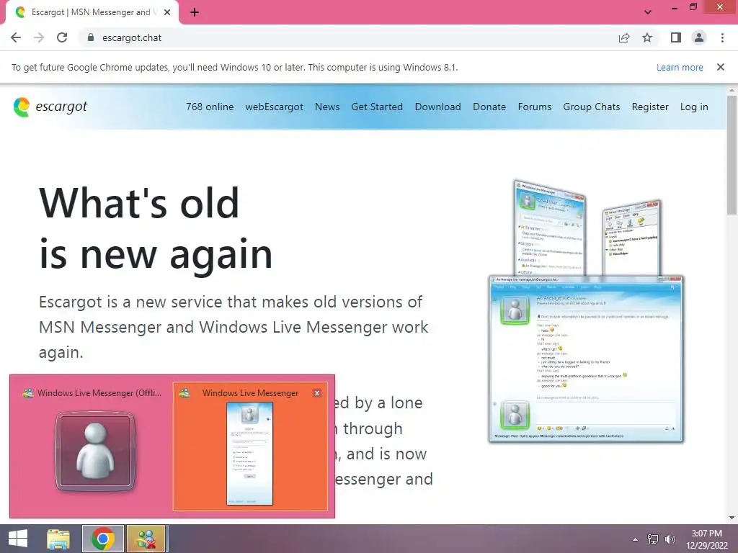
Task: Reload the escargot.chat page
Action: [62, 37]
